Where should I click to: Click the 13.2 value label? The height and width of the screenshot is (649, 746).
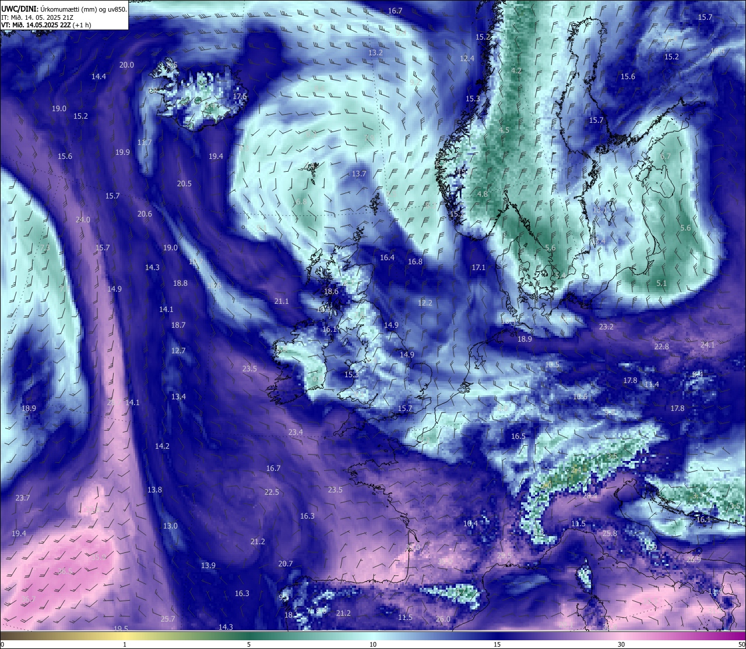tap(375, 53)
